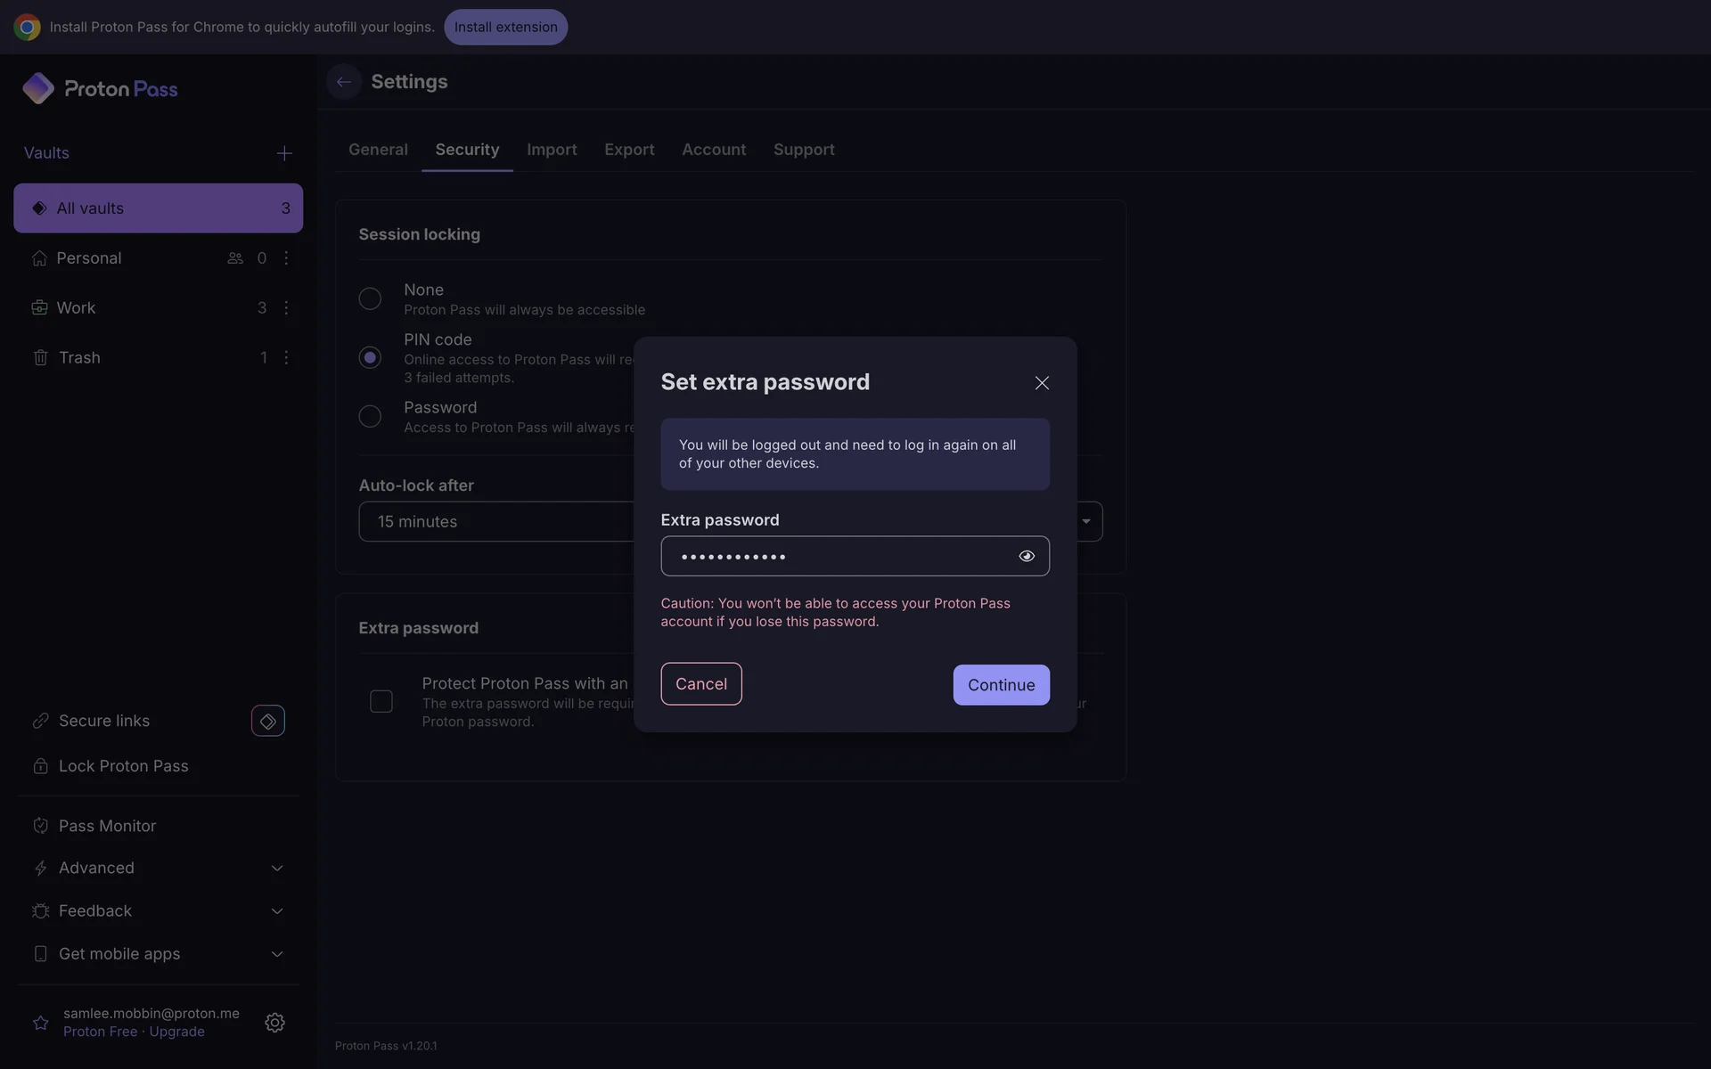This screenshot has height=1069, width=1711.
Task: Select the Password session locking radio
Action: tap(370, 416)
